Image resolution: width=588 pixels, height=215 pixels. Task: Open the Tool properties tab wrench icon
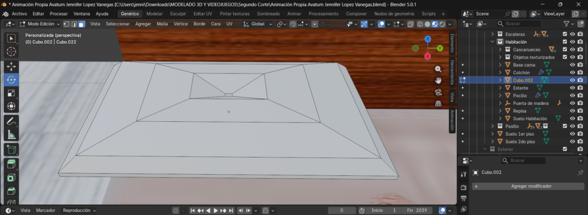pyautogui.click(x=463, y=174)
